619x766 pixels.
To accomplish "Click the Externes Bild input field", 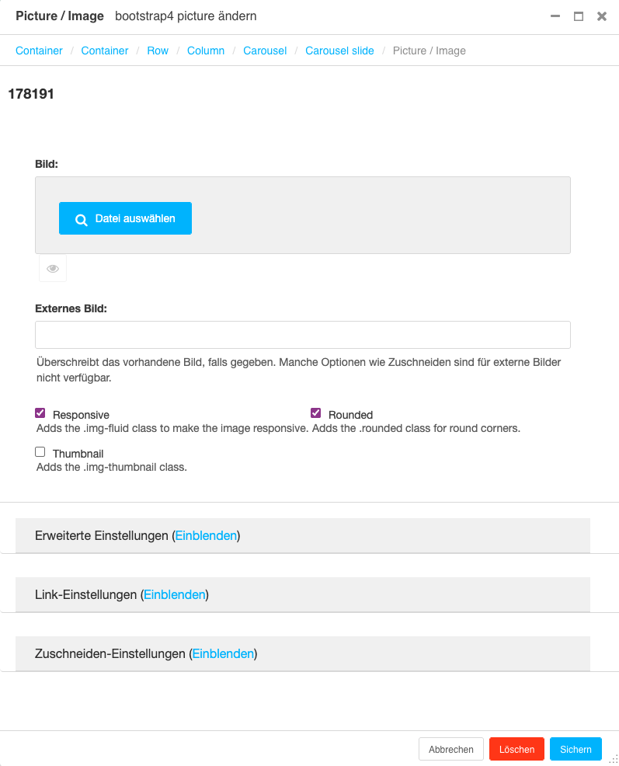I will [302, 334].
